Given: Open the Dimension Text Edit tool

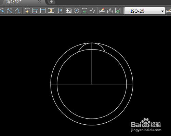Looking at the screenshot, I should 110,11.
